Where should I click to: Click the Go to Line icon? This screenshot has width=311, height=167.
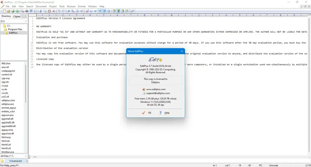point(82,11)
